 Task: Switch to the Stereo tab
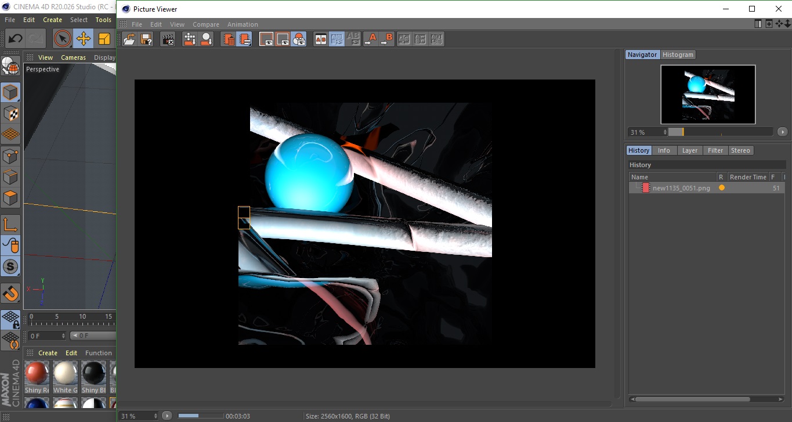(x=740, y=150)
